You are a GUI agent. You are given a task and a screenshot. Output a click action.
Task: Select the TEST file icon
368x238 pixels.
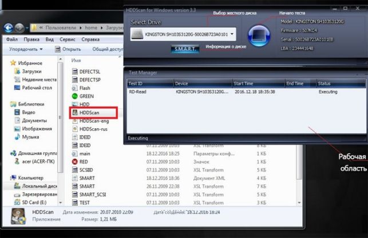coord(75,203)
